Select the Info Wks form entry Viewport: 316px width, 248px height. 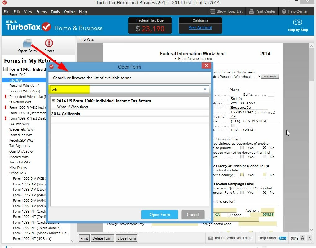click(24, 80)
